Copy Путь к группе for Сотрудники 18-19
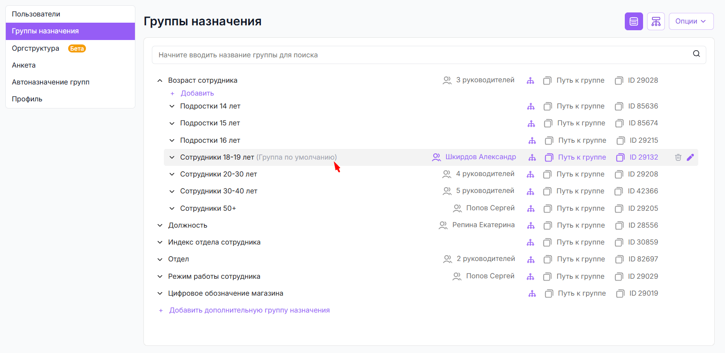Image resolution: width=725 pixels, height=353 pixels. click(575, 158)
